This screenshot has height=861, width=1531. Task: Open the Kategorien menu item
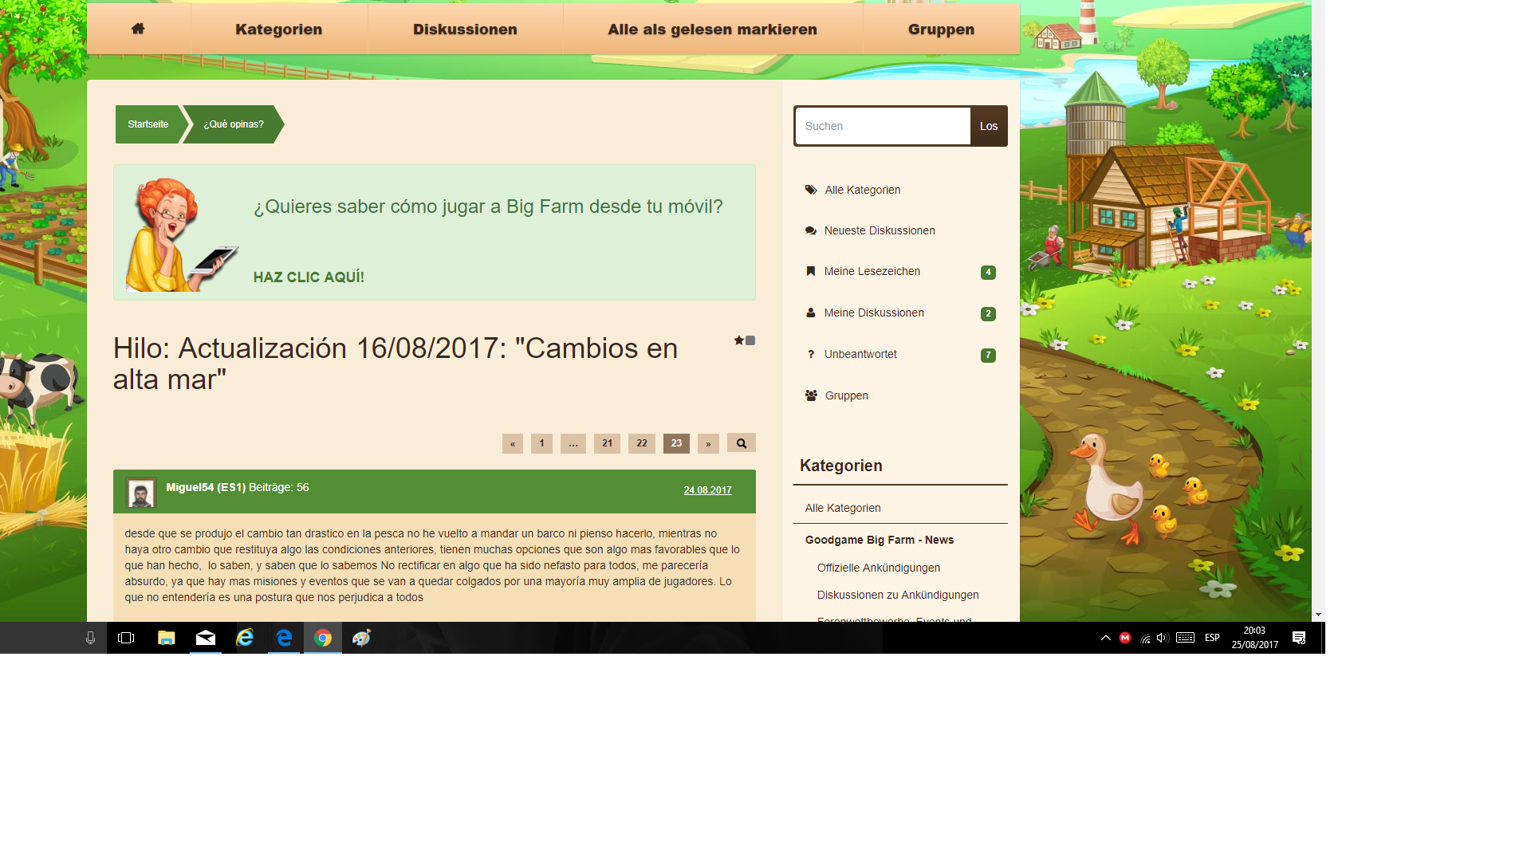(x=278, y=29)
